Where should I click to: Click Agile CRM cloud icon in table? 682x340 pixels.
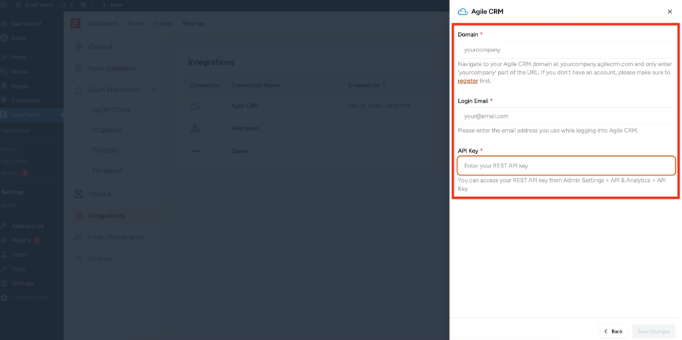[195, 106]
